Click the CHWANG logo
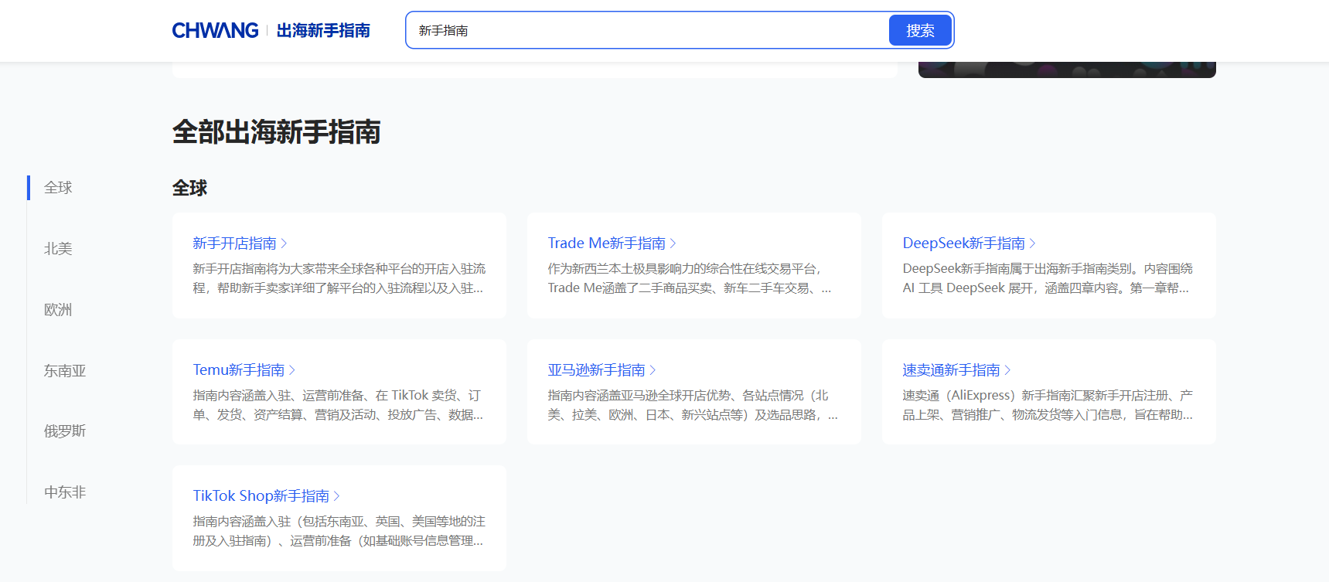 tap(215, 31)
